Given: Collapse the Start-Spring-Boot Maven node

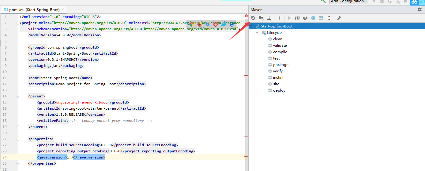Looking at the screenshot, I should point(252,26).
